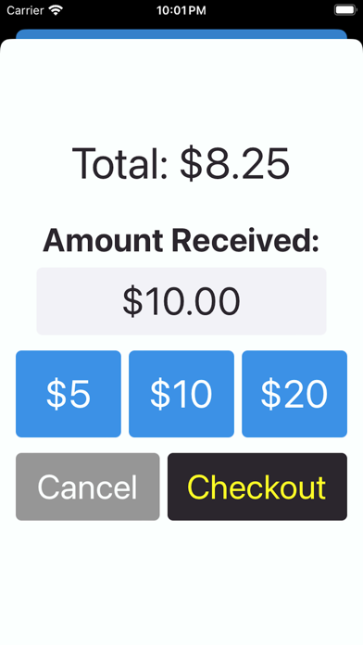The height and width of the screenshot is (645, 363).
Task: Tap the battery icon in status bar
Action: 345,10
